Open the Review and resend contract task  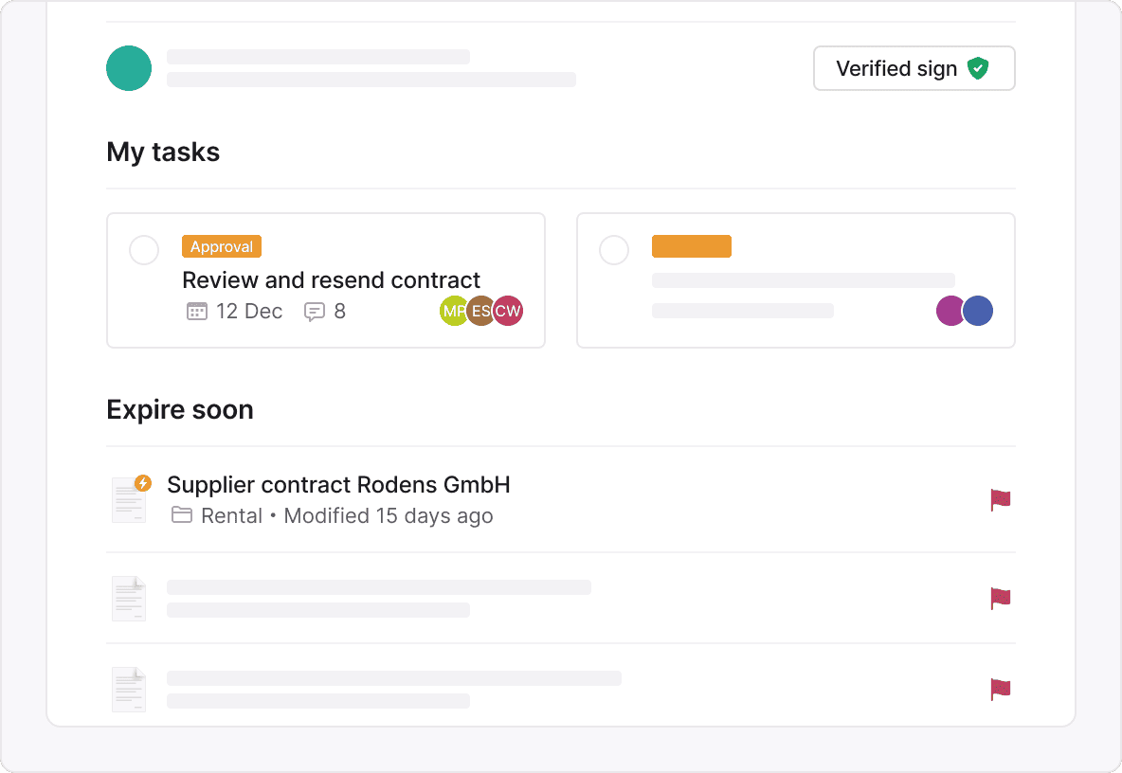tap(332, 280)
